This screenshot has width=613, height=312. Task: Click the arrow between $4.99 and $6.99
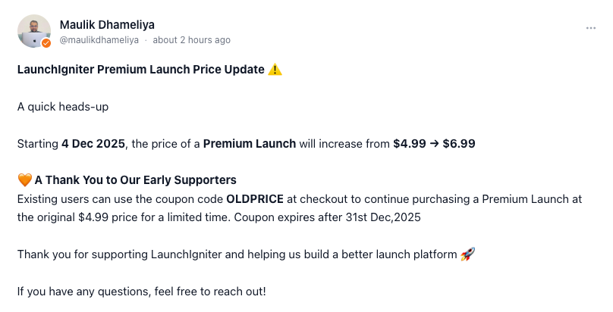pyautogui.click(x=434, y=144)
